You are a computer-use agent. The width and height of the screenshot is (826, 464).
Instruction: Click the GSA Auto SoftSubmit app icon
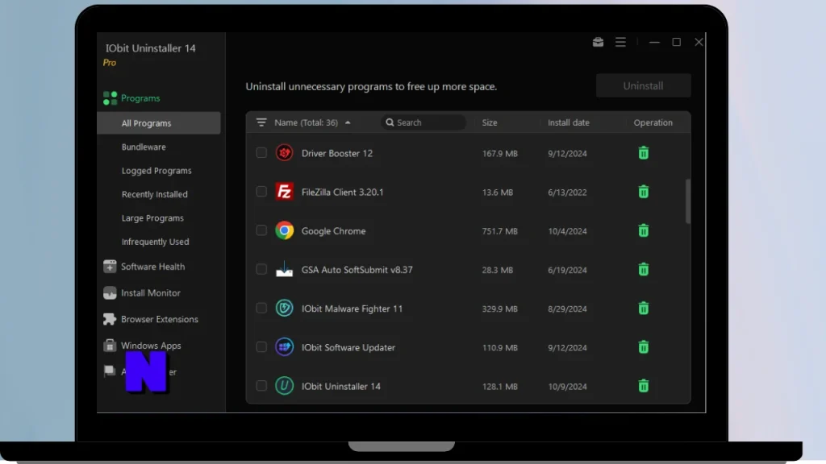click(285, 269)
